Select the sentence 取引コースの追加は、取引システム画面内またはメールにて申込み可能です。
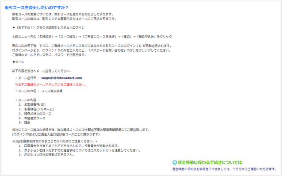Image resolution: width=283 pixels, height=176 pixels. [64, 19]
